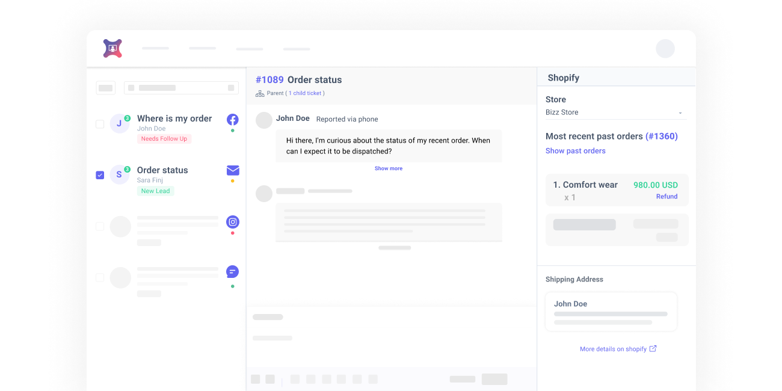The width and height of the screenshot is (782, 391).
Task: Click the app logo in the top-left
Action: pyautogui.click(x=112, y=48)
